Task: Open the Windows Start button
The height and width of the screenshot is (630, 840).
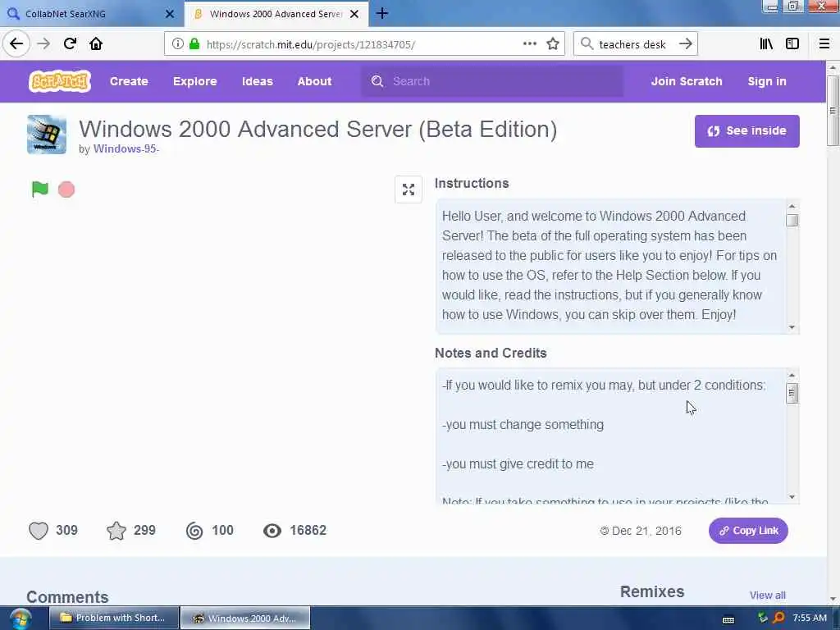Action: point(21,619)
